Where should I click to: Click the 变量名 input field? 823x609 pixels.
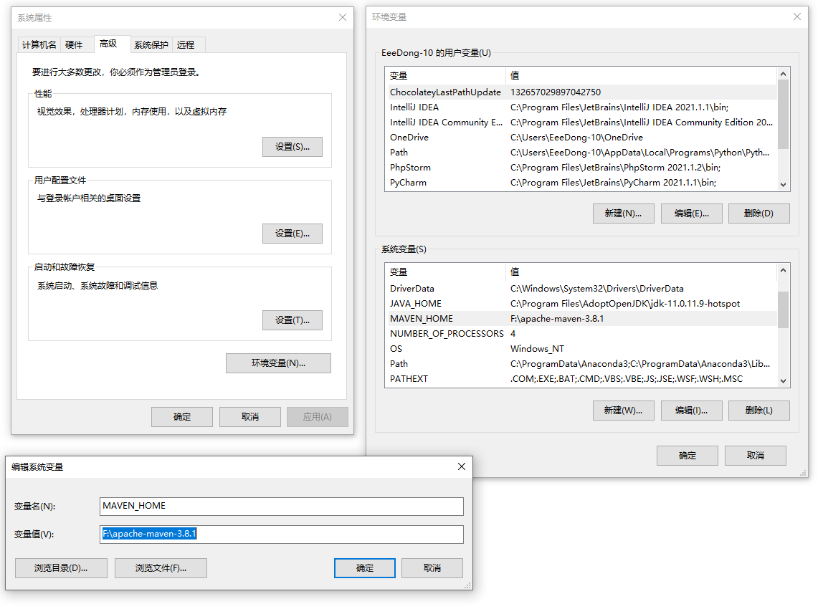282,506
